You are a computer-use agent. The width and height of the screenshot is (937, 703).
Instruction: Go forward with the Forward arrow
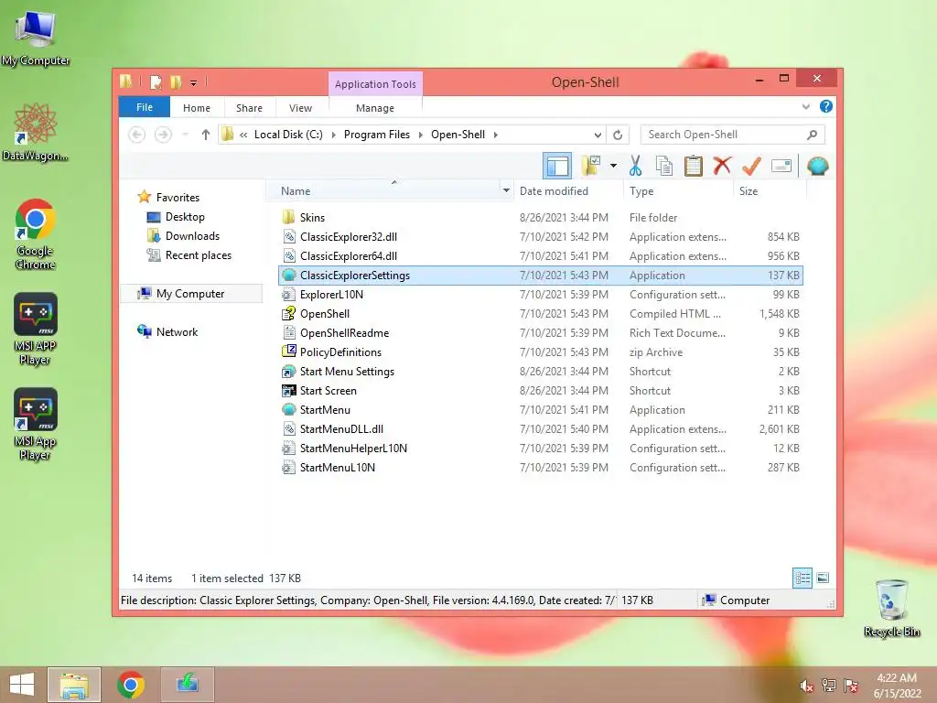click(163, 135)
